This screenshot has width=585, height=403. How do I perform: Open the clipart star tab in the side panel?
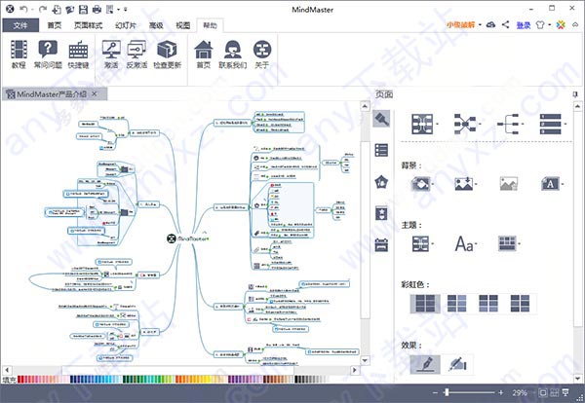pyautogui.click(x=381, y=213)
